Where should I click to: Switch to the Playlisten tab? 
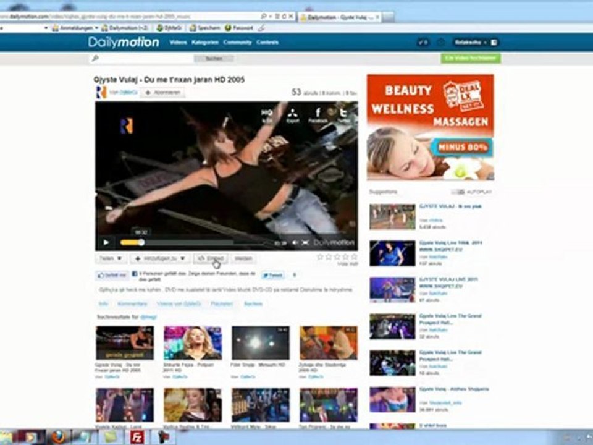pyautogui.click(x=222, y=303)
